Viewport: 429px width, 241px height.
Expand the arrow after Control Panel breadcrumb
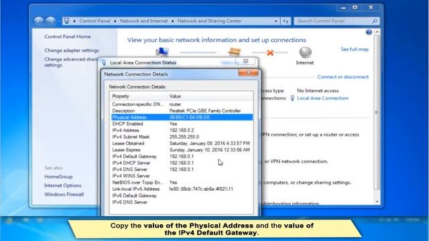pos(115,21)
